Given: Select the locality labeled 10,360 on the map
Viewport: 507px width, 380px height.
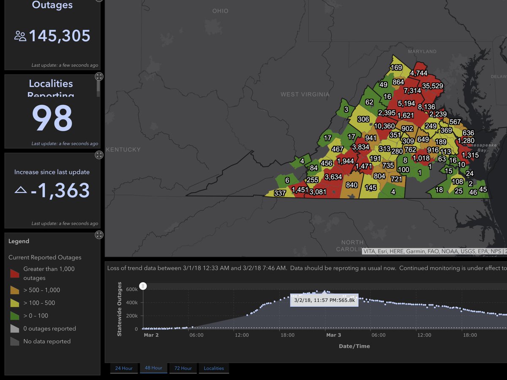Looking at the screenshot, I should 384,126.
